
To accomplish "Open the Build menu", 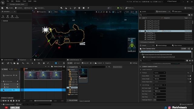I will 30,1.
